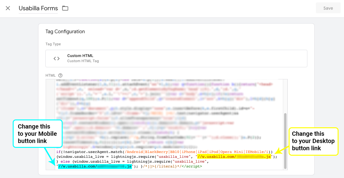This screenshot has width=344, height=178.
Task: Click the "Custom HTML Tag" subtitle text
Action: (83, 61)
